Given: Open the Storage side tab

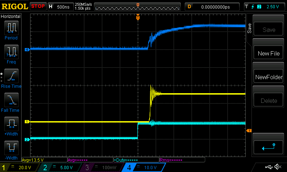Looking at the screenshot, I should 249,29.
